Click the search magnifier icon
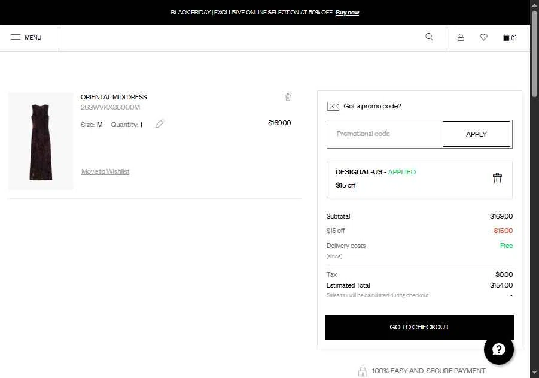Image resolution: width=539 pixels, height=378 pixels. click(x=429, y=37)
